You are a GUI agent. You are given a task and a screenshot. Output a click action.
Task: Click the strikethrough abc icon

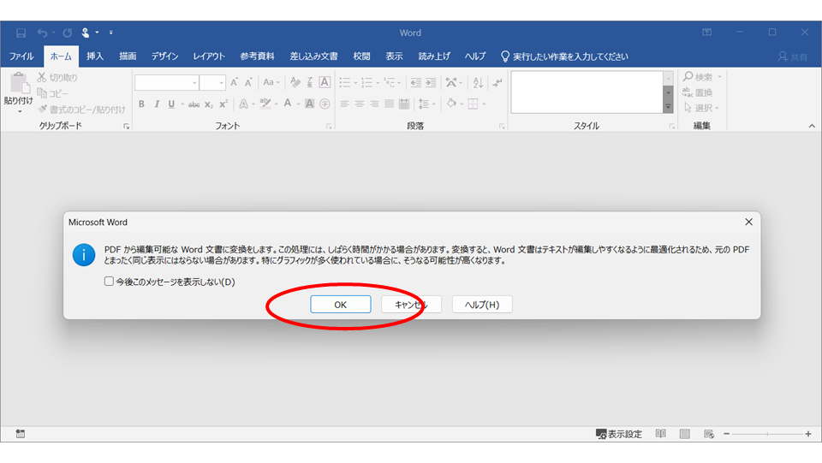click(x=194, y=104)
